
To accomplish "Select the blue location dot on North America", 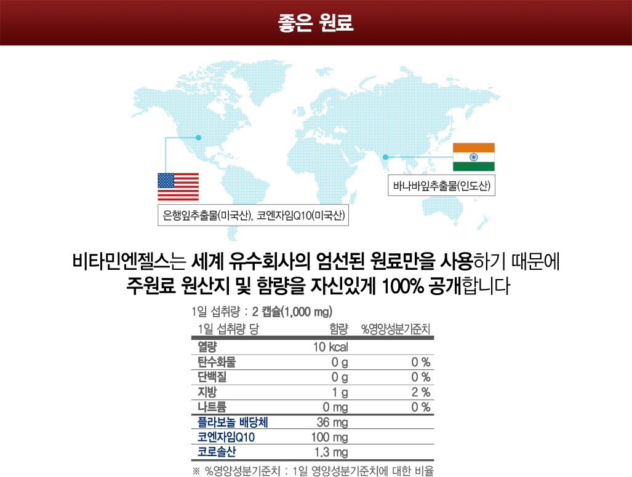I will [x=198, y=138].
